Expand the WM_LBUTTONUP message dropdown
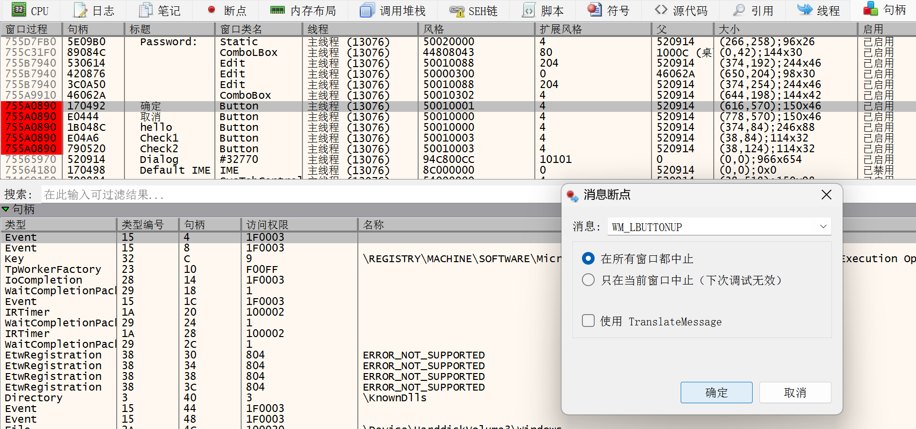 point(823,227)
